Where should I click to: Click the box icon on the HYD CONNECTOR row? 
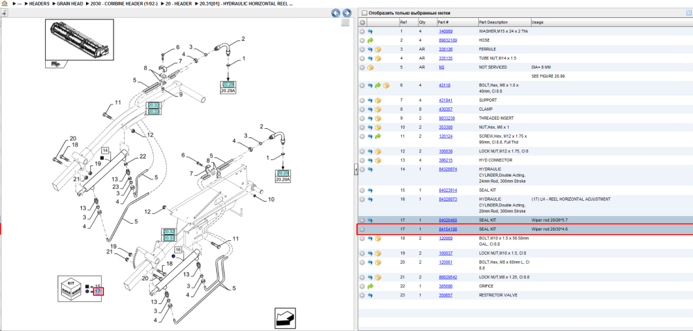tap(378, 161)
